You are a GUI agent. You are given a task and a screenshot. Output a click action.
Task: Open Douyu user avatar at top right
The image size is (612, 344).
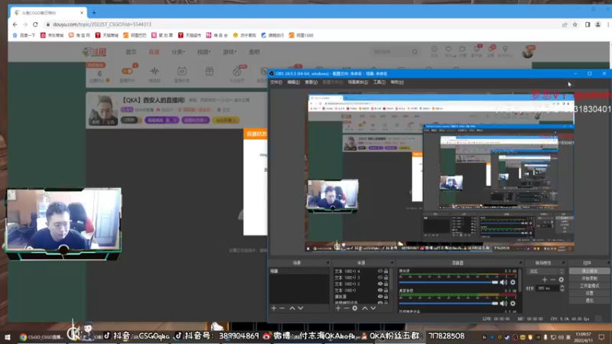(529, 51)
